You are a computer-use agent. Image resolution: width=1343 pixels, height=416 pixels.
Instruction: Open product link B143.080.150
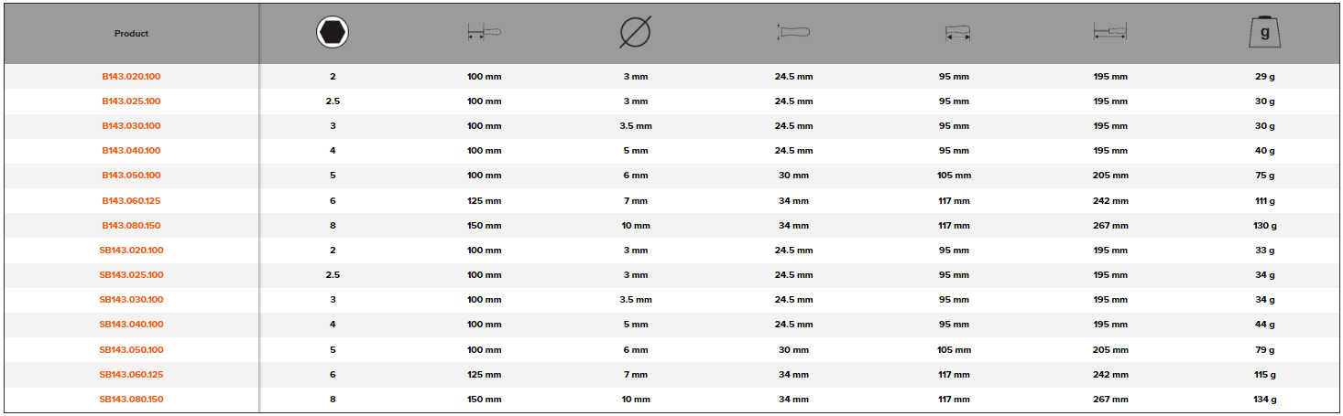[x=131, y=226]
